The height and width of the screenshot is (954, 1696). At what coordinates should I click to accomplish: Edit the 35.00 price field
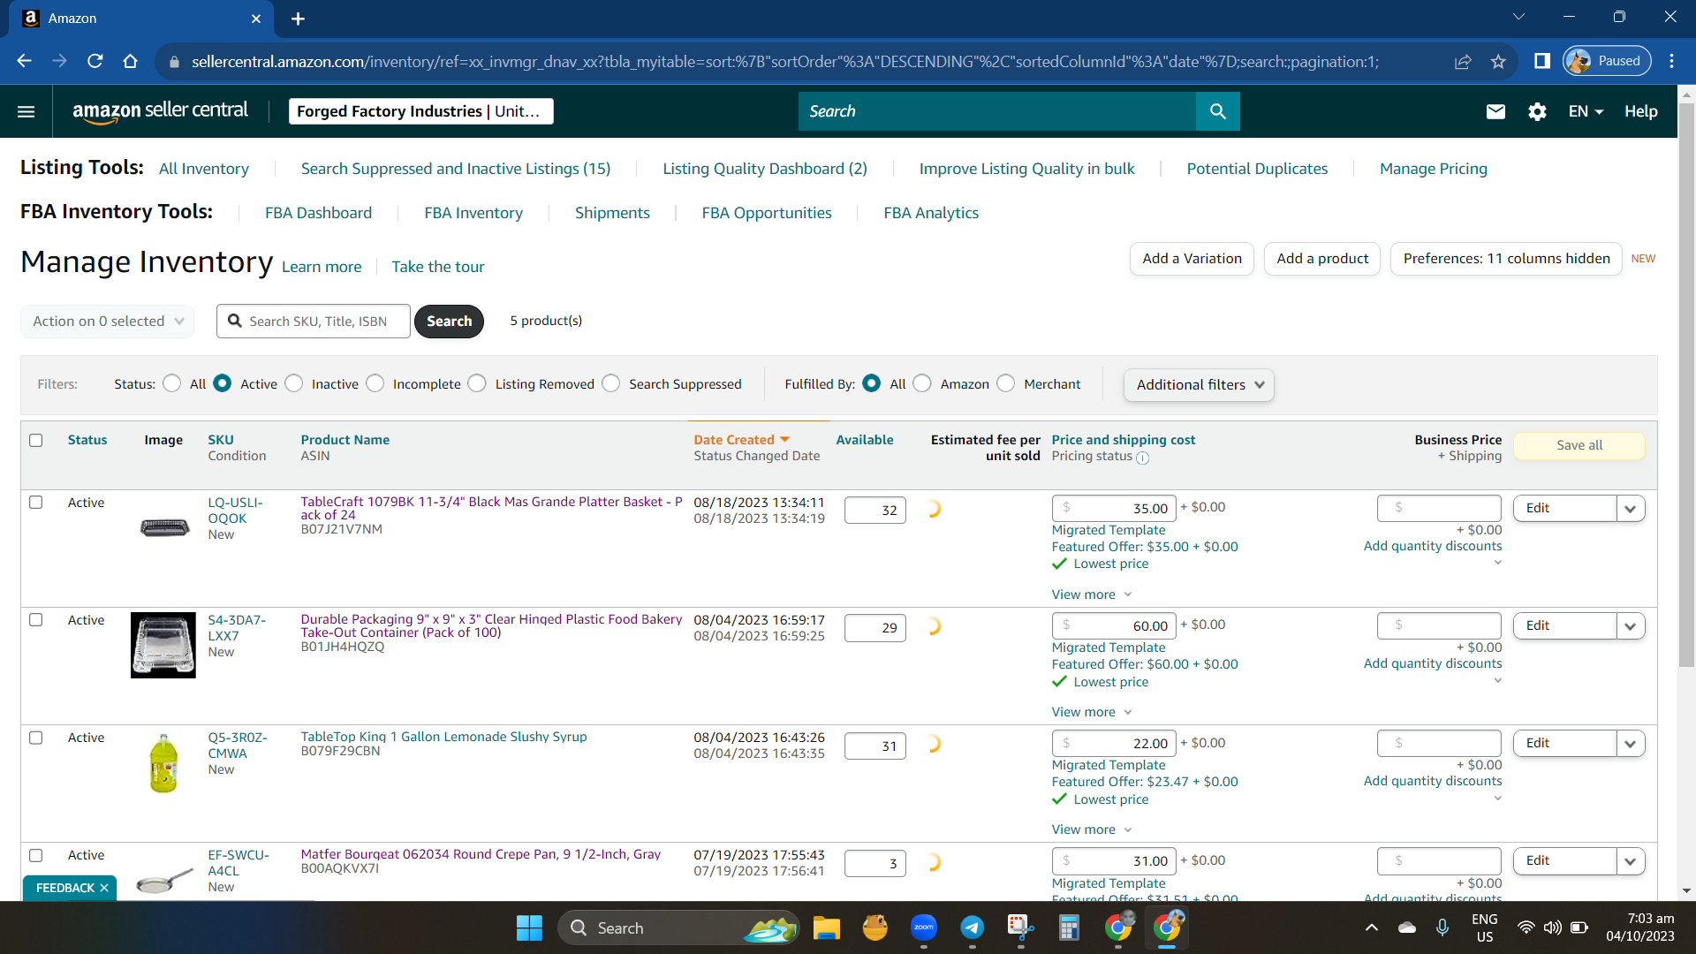click(x=1114, y=508)
